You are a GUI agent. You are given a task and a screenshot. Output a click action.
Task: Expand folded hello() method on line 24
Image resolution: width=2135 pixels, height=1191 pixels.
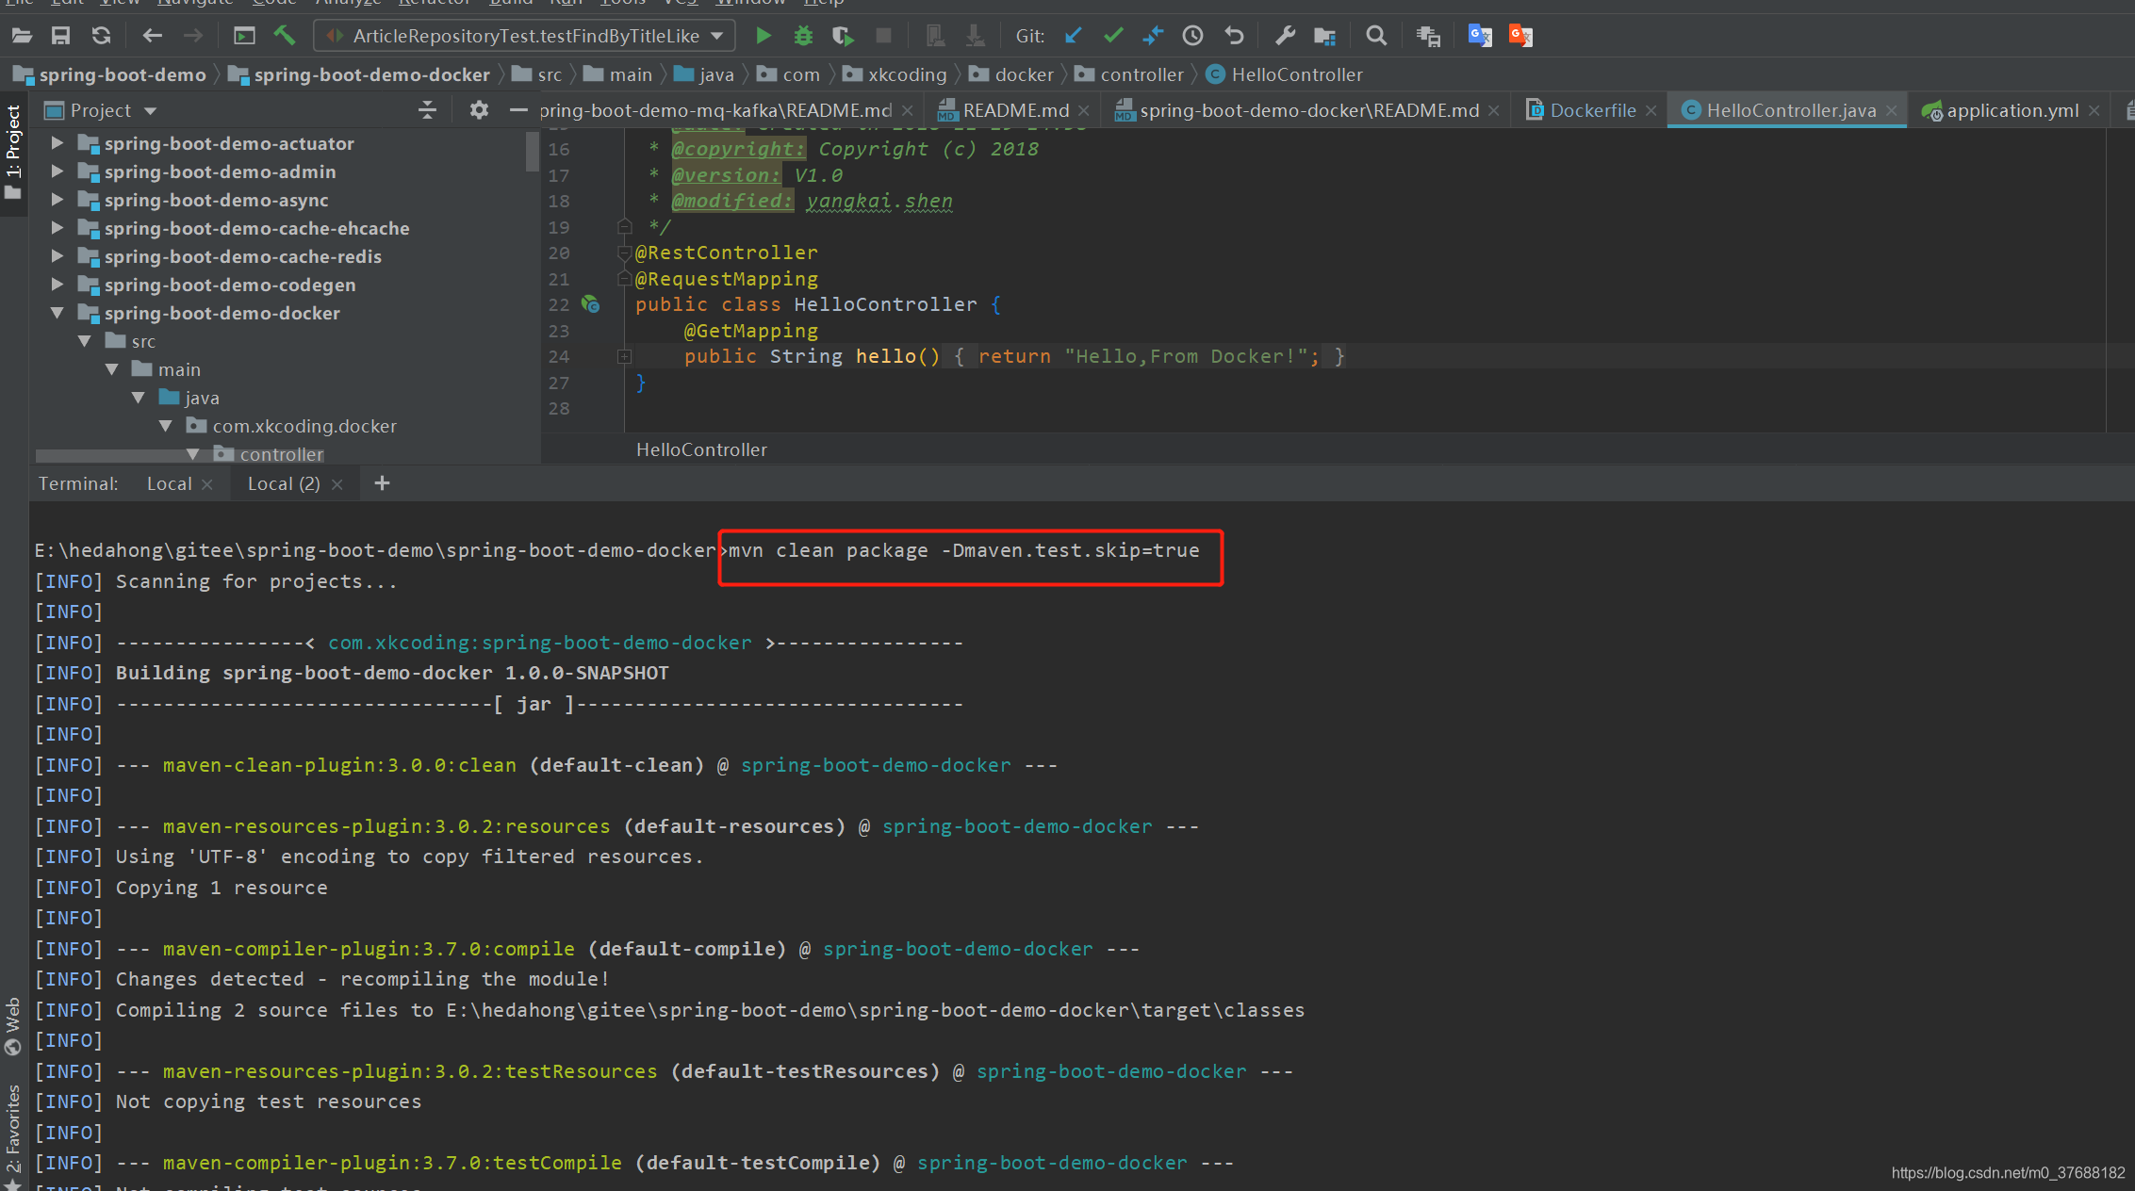coord(624,356)
